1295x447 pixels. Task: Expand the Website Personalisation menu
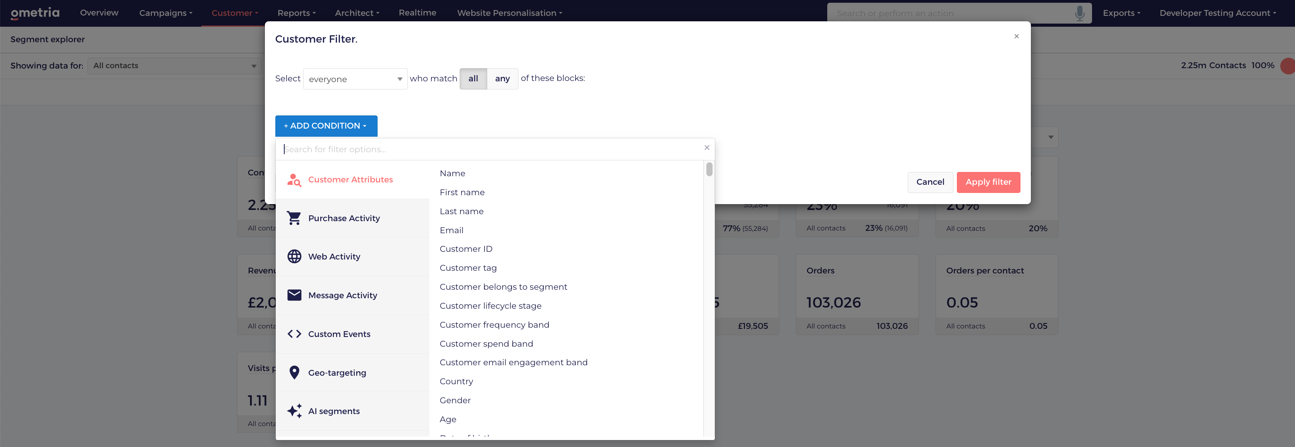(509, 13)
